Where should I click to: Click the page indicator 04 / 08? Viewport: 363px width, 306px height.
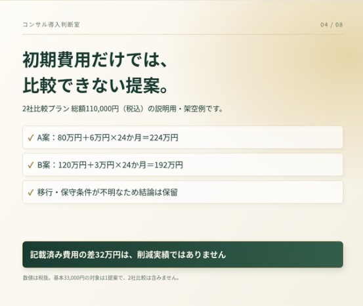coord(331,24)
